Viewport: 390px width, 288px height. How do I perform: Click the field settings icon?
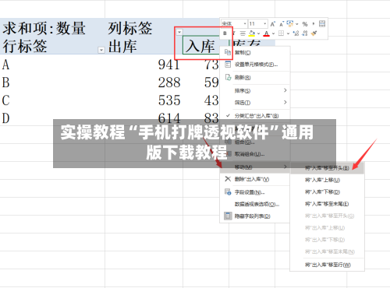tap(228, 191)
